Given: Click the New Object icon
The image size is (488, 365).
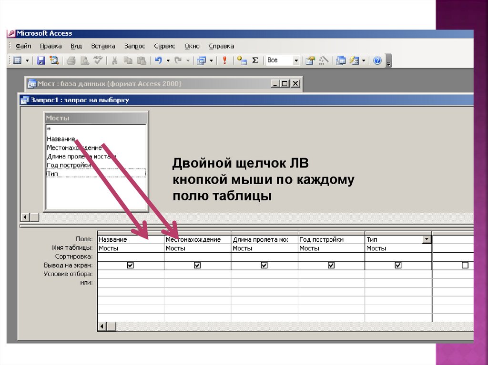Looking at the screenshot, I should pyautogui.click(x=354, y=60).
